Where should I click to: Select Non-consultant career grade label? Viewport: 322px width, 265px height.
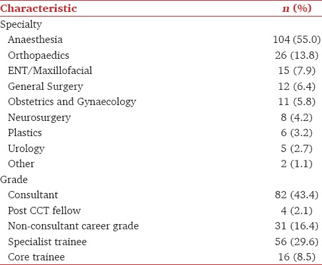pyautogui.click(x=73, y=226)
